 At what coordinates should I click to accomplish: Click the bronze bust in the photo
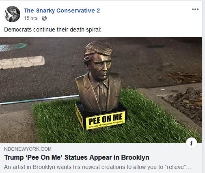coord(98,77)
